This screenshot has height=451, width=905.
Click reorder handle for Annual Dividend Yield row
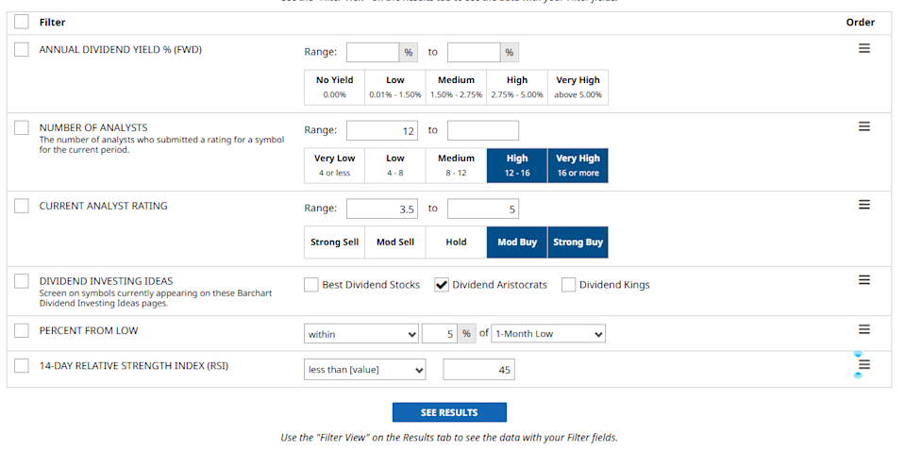click(x=863, y=48)
